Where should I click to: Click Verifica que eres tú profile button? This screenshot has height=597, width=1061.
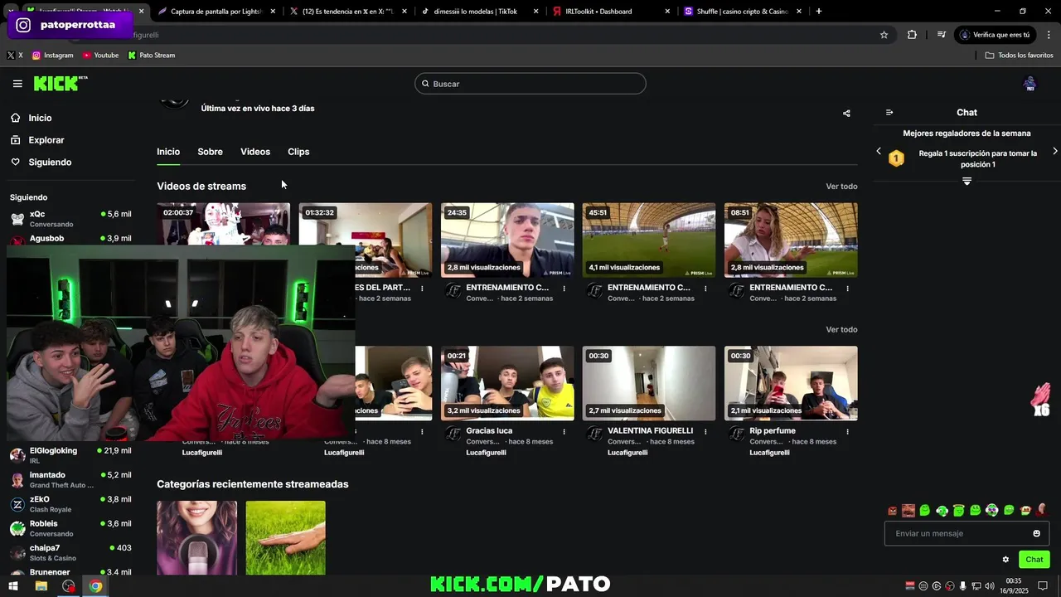point(996,35)
